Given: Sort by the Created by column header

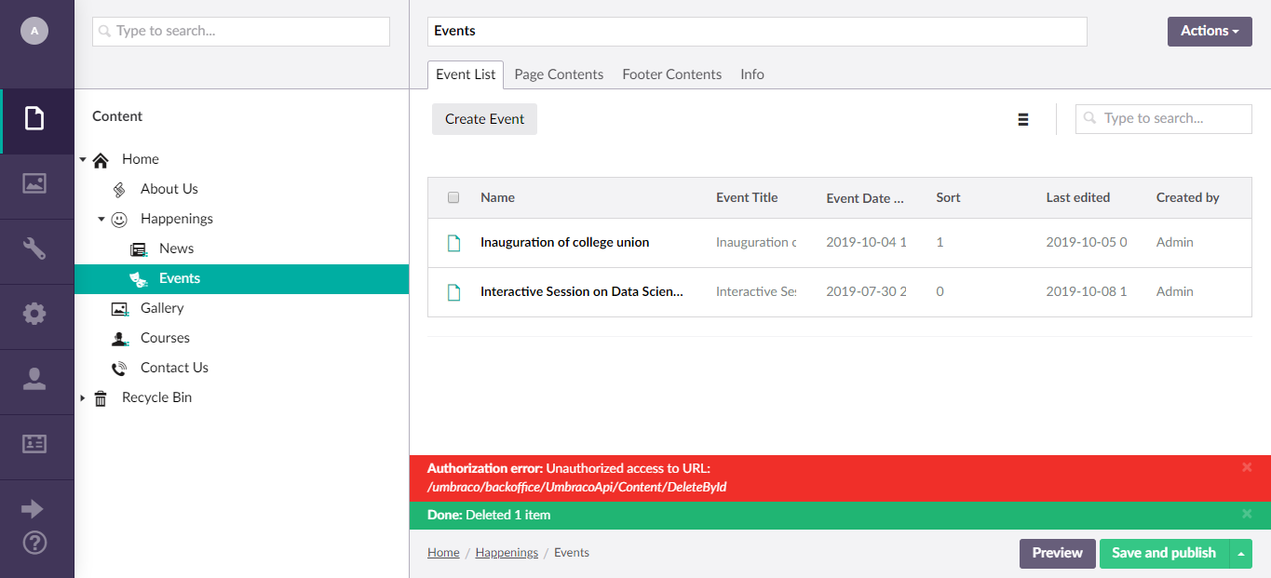Looking at the screenshot, I should [x=1187, y=197].
